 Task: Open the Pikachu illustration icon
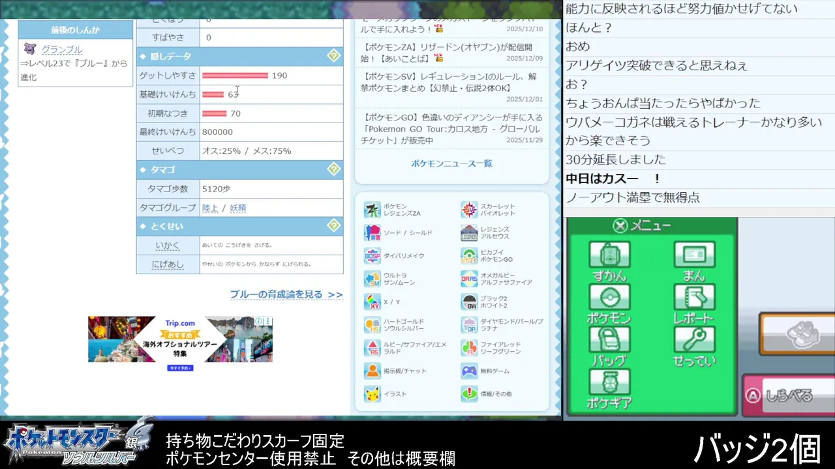[372, 394]
